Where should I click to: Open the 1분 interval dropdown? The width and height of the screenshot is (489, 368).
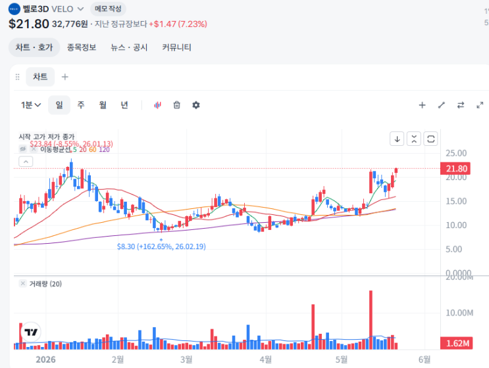click(31, 105)
